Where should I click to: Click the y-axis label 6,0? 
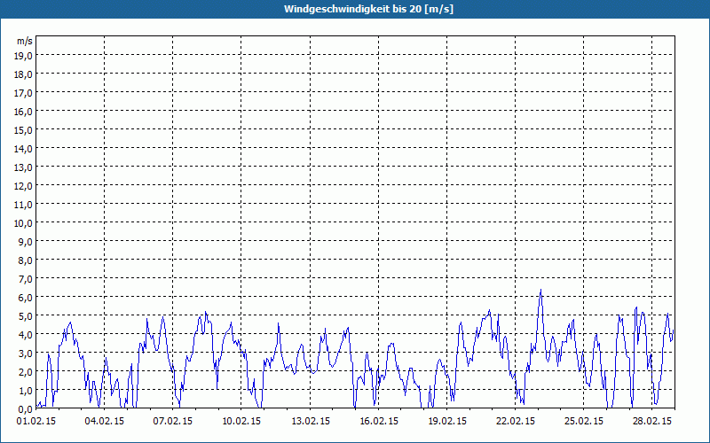point(27,298)
